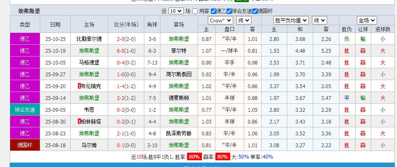Click the 80% 胜率 badge
This screenshot has height=167, width=397.
click(x=194, y=156)
